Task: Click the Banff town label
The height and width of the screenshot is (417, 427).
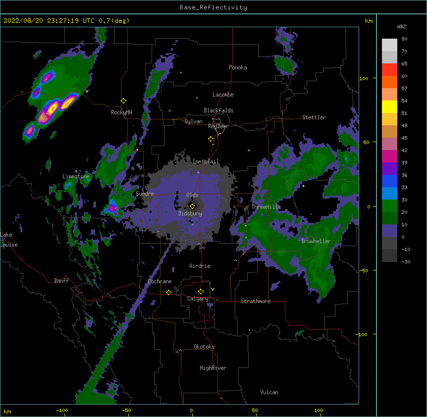Action: pyautogui.click(x=61, y=281)
